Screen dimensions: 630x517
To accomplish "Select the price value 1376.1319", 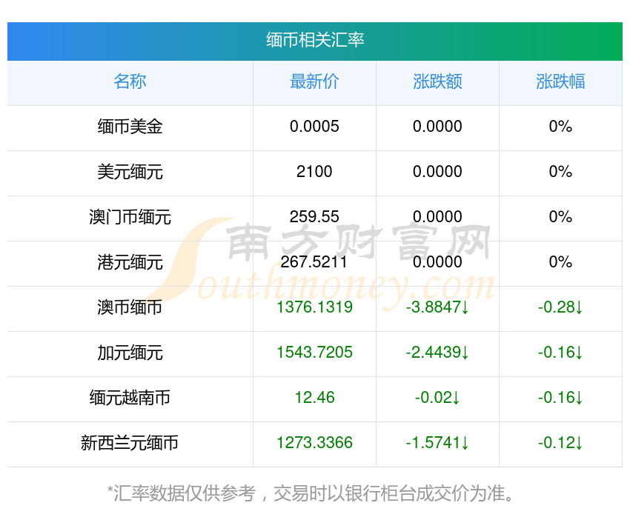I will coord(314,307).
